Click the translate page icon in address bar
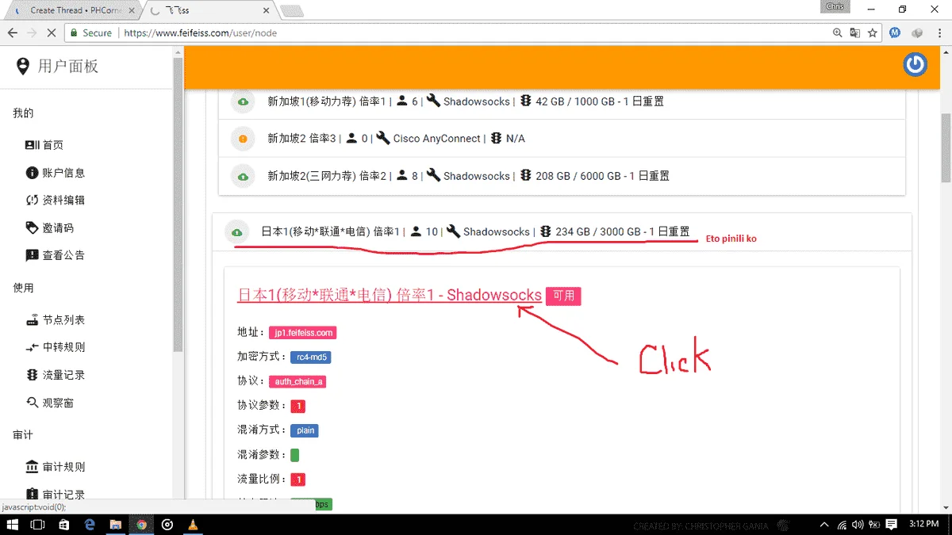952x535 pixels. pos(854,33)
